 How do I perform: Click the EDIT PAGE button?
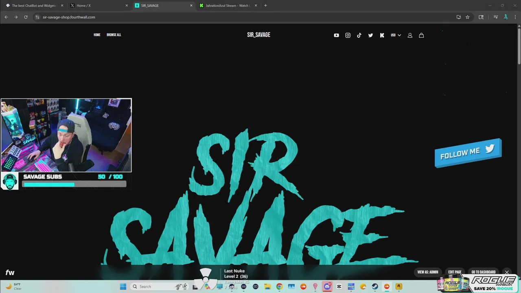tap(455, 272)
